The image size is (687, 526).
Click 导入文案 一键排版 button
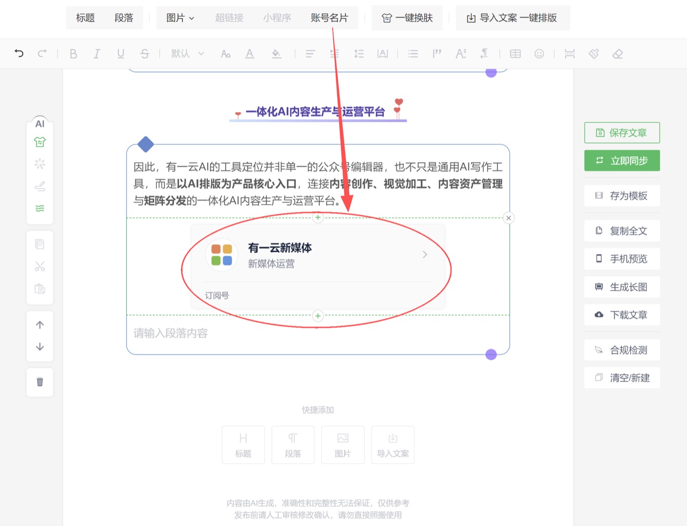(512, 18)
